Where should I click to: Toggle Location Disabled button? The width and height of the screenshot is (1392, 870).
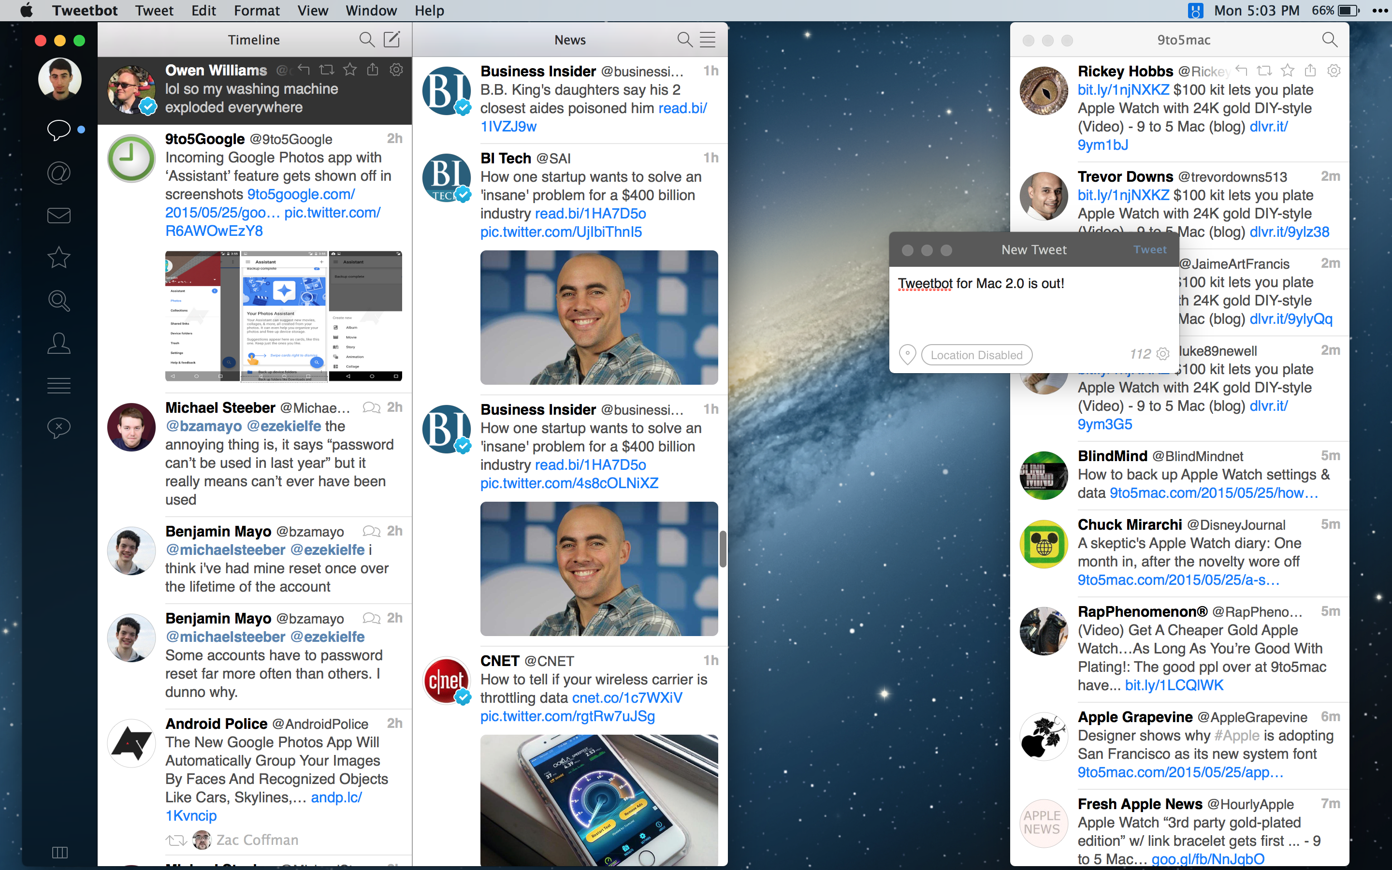point(976,355)
